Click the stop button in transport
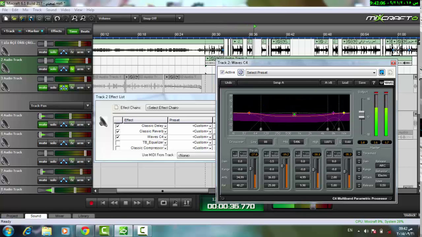This screenshot has height=237, width=422. (126, 203)
